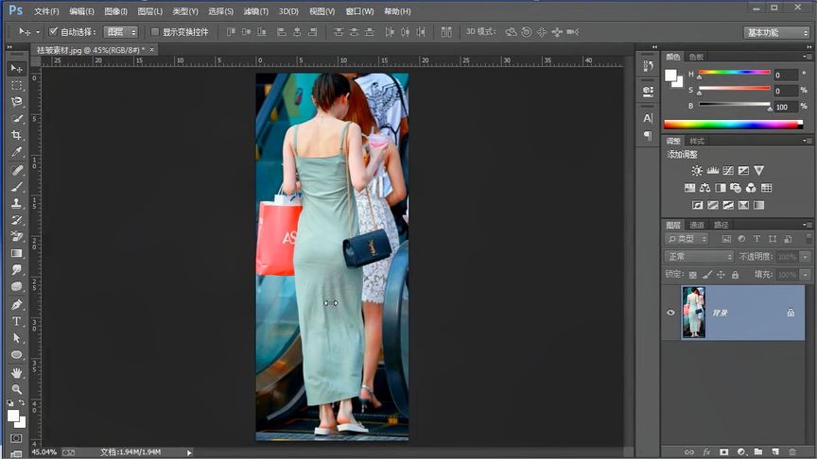
Task: Open the 正常 blend mode dropdown
Action: 699,257
